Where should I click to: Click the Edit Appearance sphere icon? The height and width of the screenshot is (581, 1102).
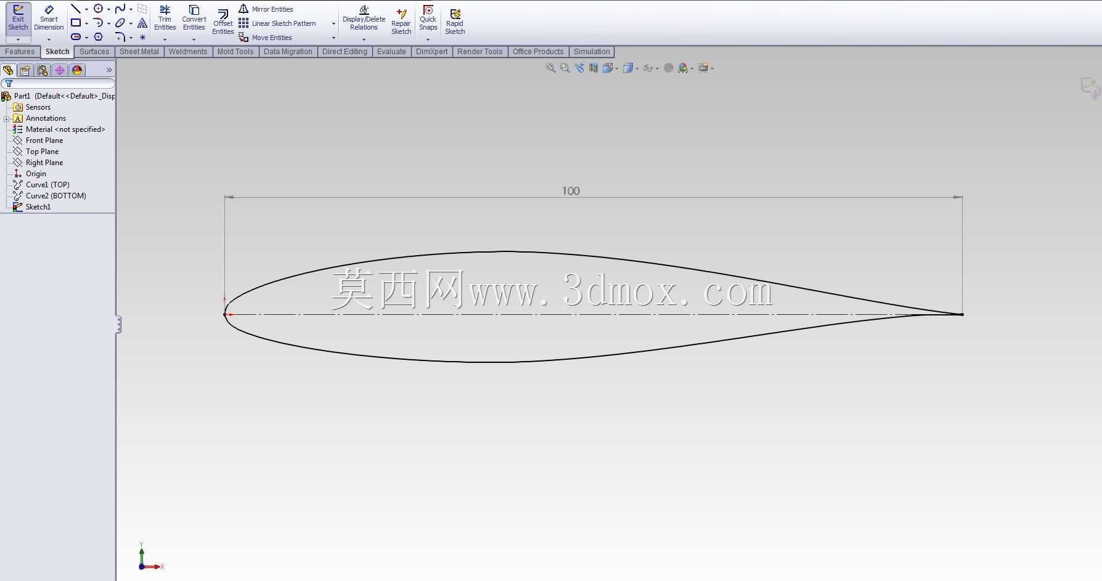point(668,68)
